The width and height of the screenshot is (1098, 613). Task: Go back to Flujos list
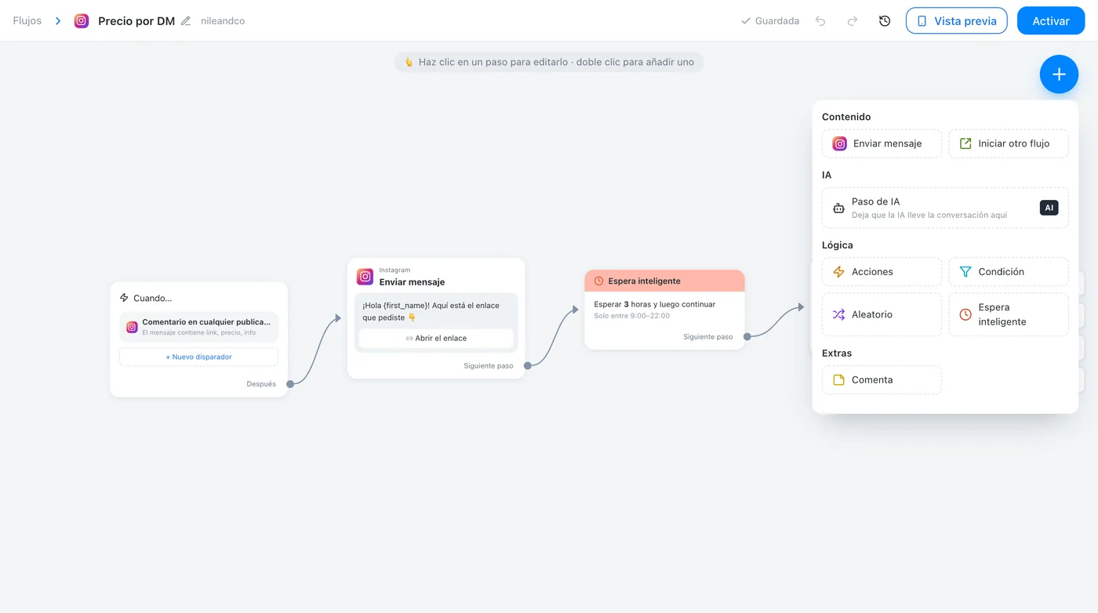click(27, 21)
